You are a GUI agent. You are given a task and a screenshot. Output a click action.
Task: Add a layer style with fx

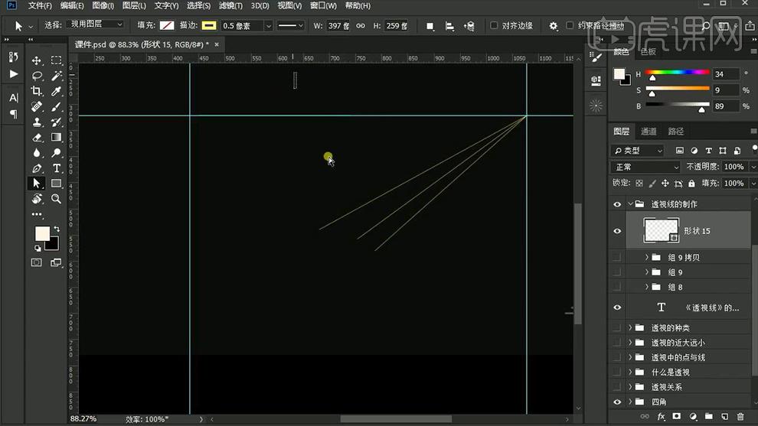[661, 416]
